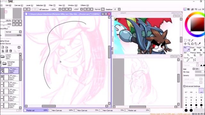The width and height of the screenshot is (205, 115).
Task: Click the redo button in toolbar
Action: (29, 9)
